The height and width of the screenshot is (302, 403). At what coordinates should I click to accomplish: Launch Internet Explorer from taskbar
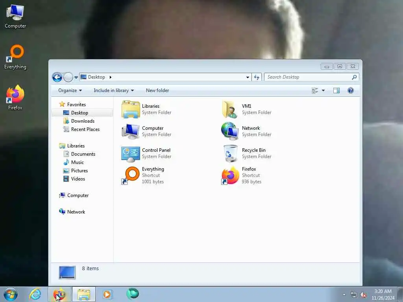coord(35,294)
